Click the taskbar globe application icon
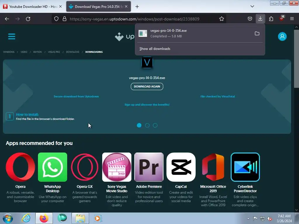The width and height of the screenshot is (299, 224). click(x=62, y=218)
